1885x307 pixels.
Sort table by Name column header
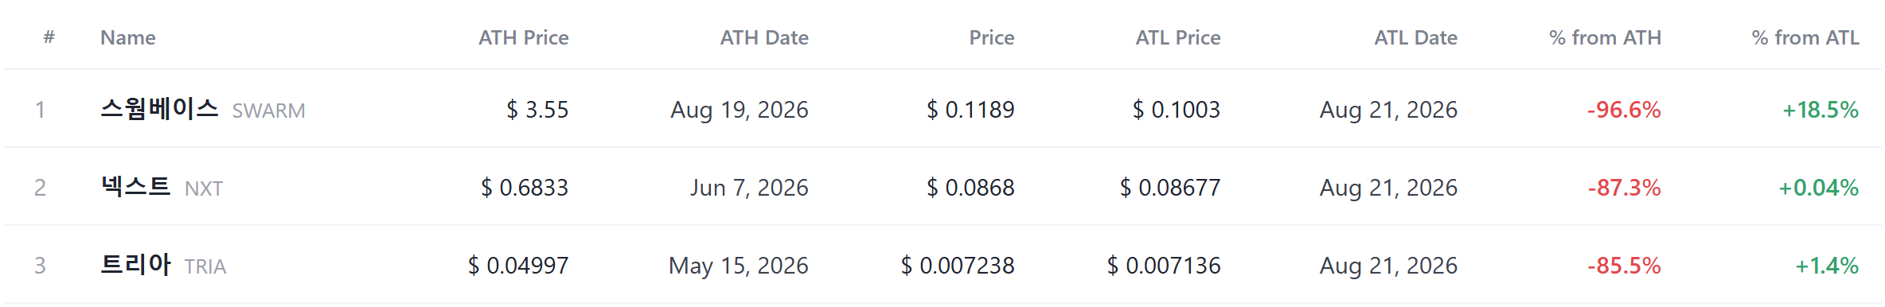pyautogui.click(x=128, y=37)
